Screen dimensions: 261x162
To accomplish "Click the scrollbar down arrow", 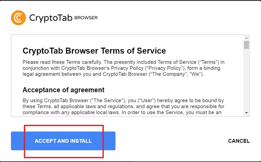I will (x=247, y=113).
